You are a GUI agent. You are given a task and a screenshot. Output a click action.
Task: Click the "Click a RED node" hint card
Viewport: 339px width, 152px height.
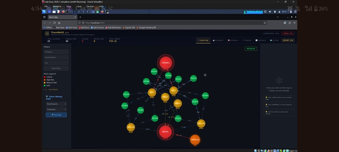pyautogui.click(x=279, y=98)
